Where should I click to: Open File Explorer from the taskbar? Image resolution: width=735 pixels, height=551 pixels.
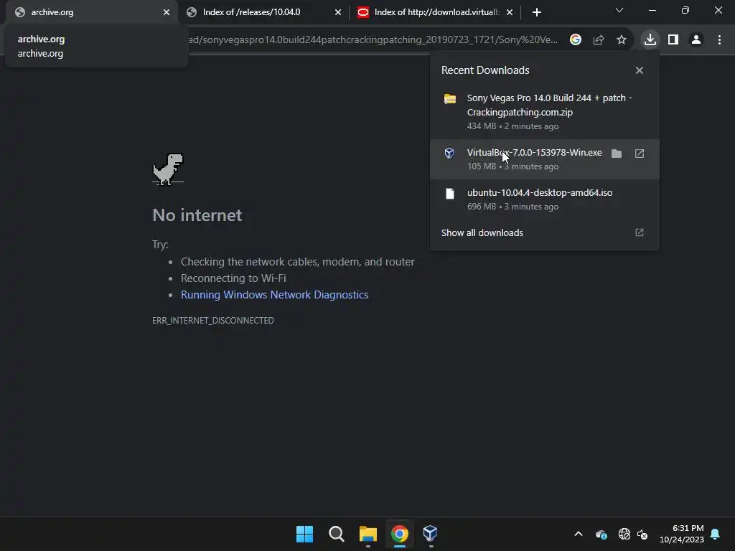click(368, 534)
